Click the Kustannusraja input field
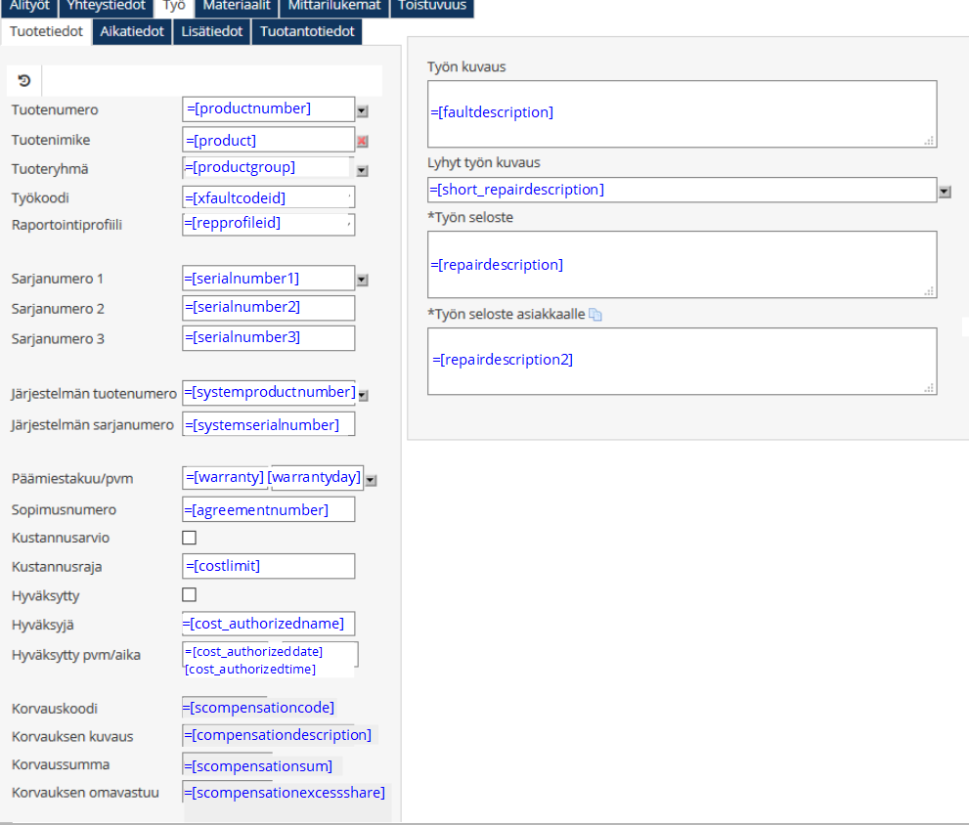The image size is (969, 825). click(x=269, y=566)
